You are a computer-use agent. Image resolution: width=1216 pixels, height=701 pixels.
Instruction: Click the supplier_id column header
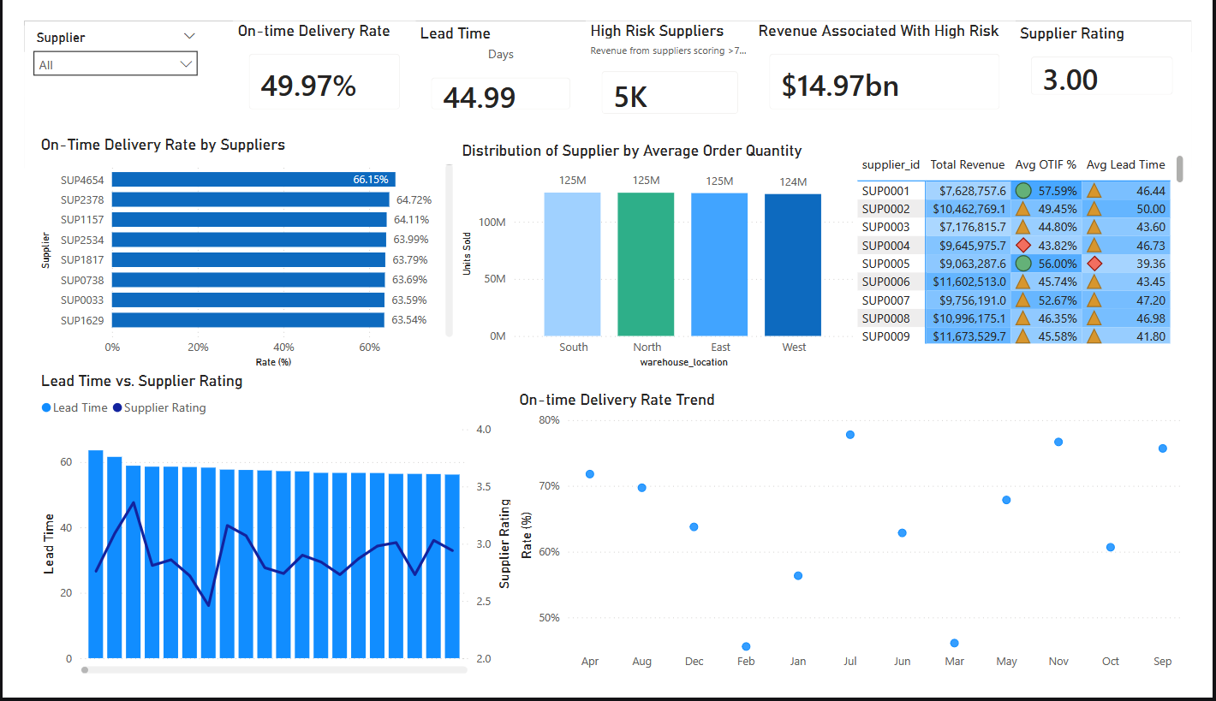click(x=891, y=164)
